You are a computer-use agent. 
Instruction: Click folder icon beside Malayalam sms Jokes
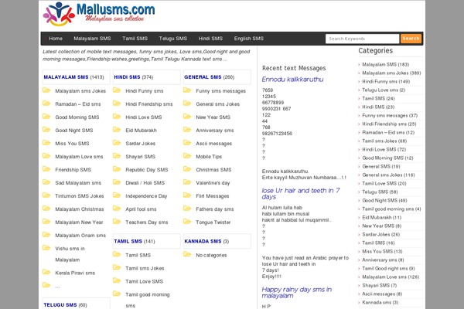(46, 90)
